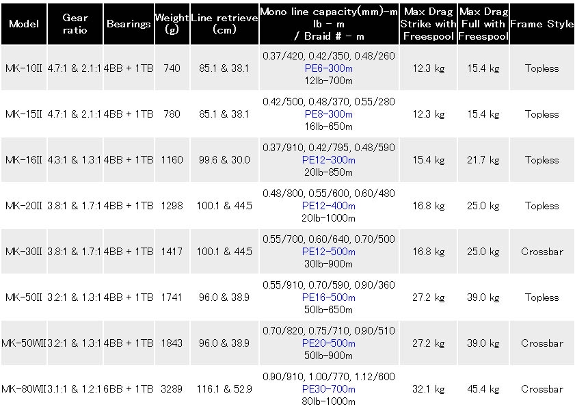The image size is (575, 411).
Task: Open the PE6-300m braid link
Action: click(x=329, y=68)
